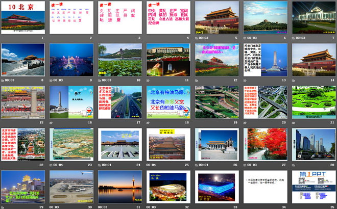Select the skyscraper slide 28 thumbnail
Screen dimensions: 337x209
[x=314, y=144]
